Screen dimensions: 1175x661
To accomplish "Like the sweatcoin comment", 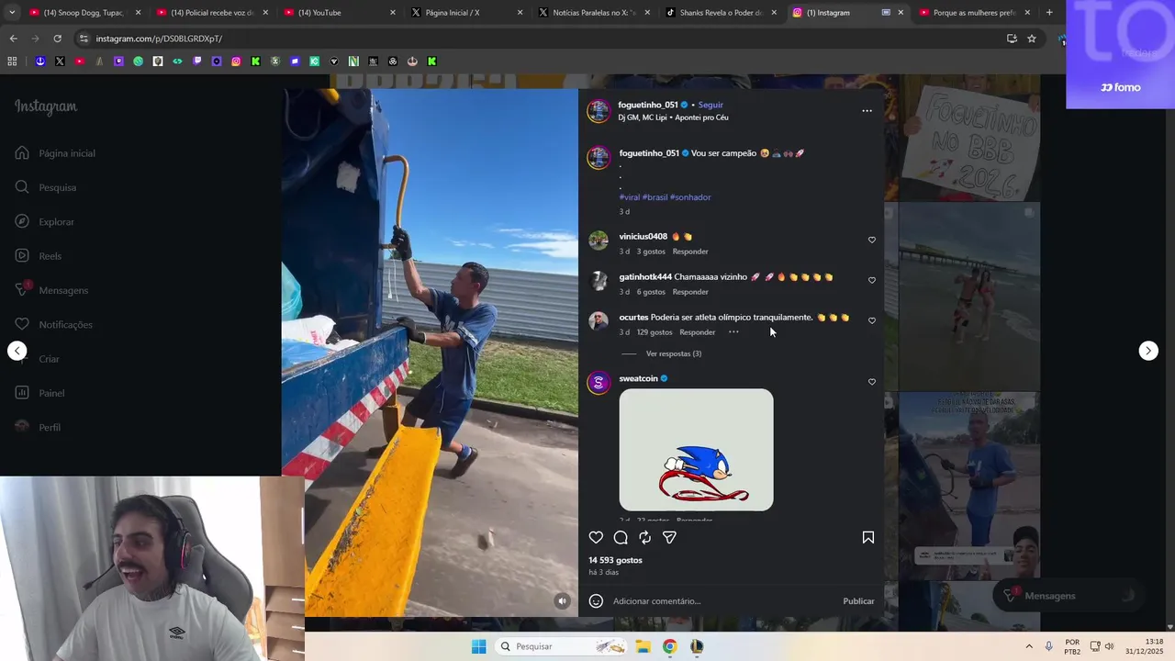I will tap(872, 382).
